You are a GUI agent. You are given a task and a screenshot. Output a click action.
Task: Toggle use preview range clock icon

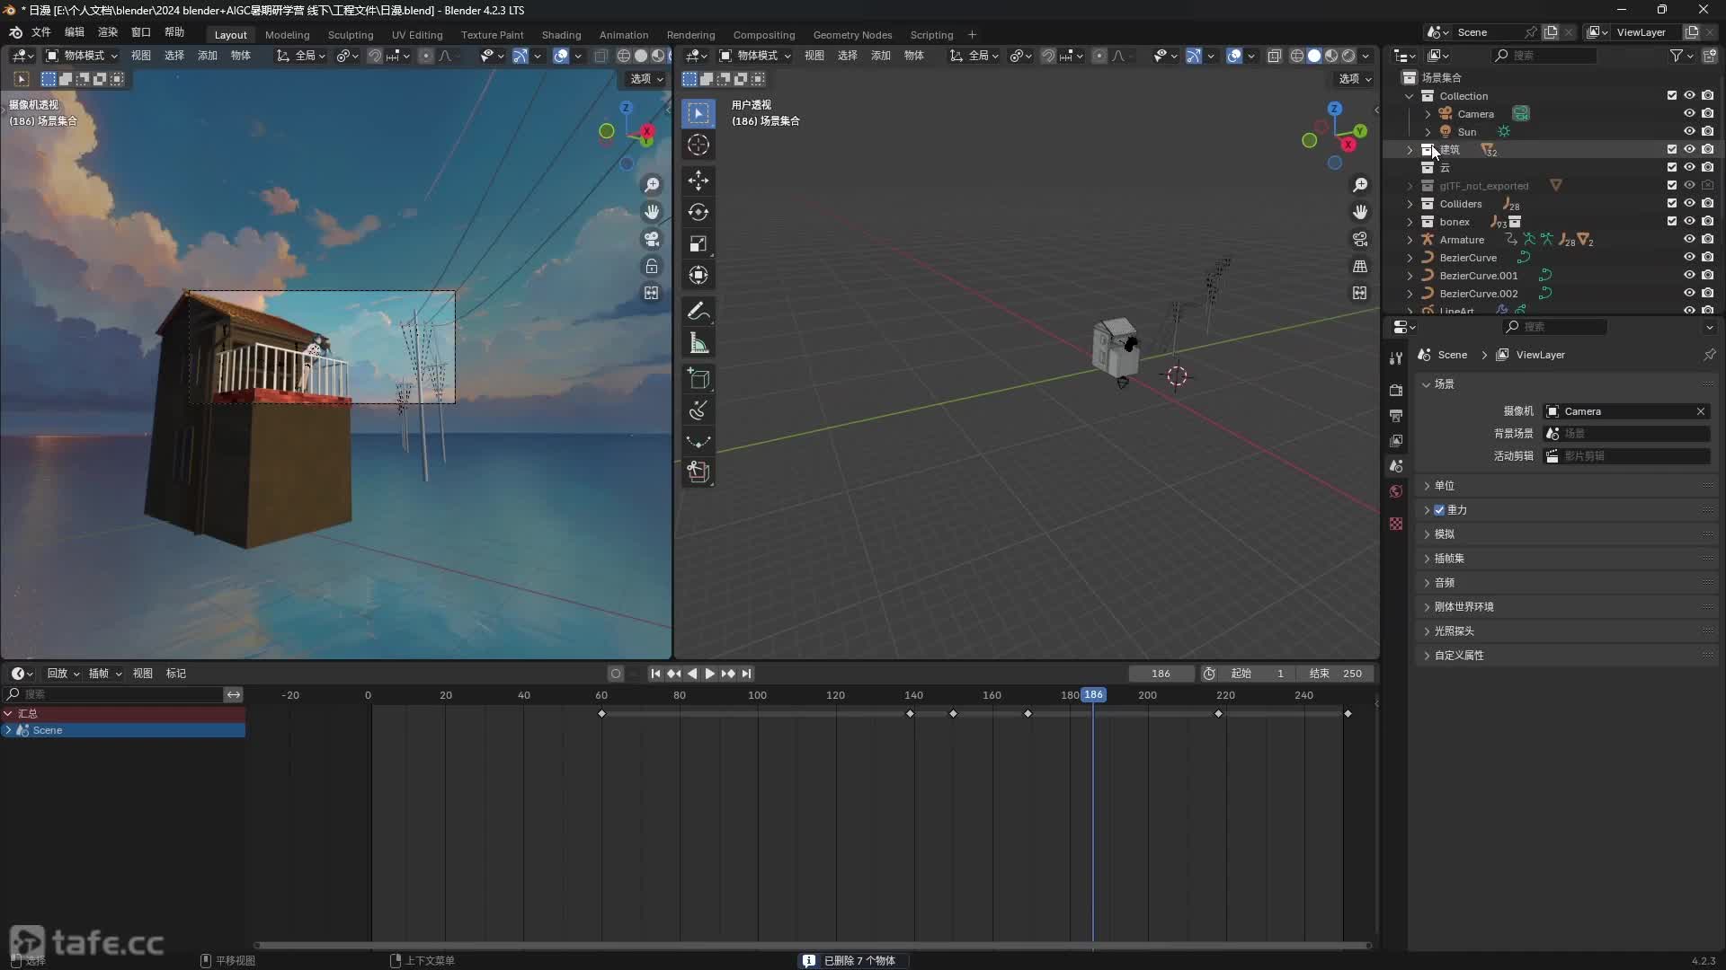point(1209,674)
